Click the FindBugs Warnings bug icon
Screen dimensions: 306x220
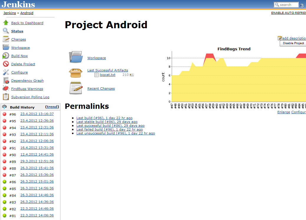[x=6, y=89]
